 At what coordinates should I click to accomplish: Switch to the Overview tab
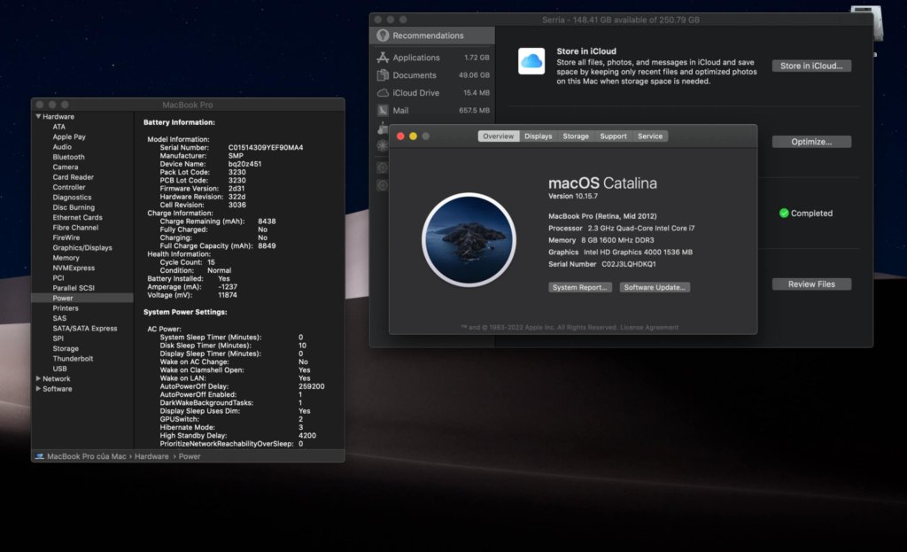click(x=498, y=136)
